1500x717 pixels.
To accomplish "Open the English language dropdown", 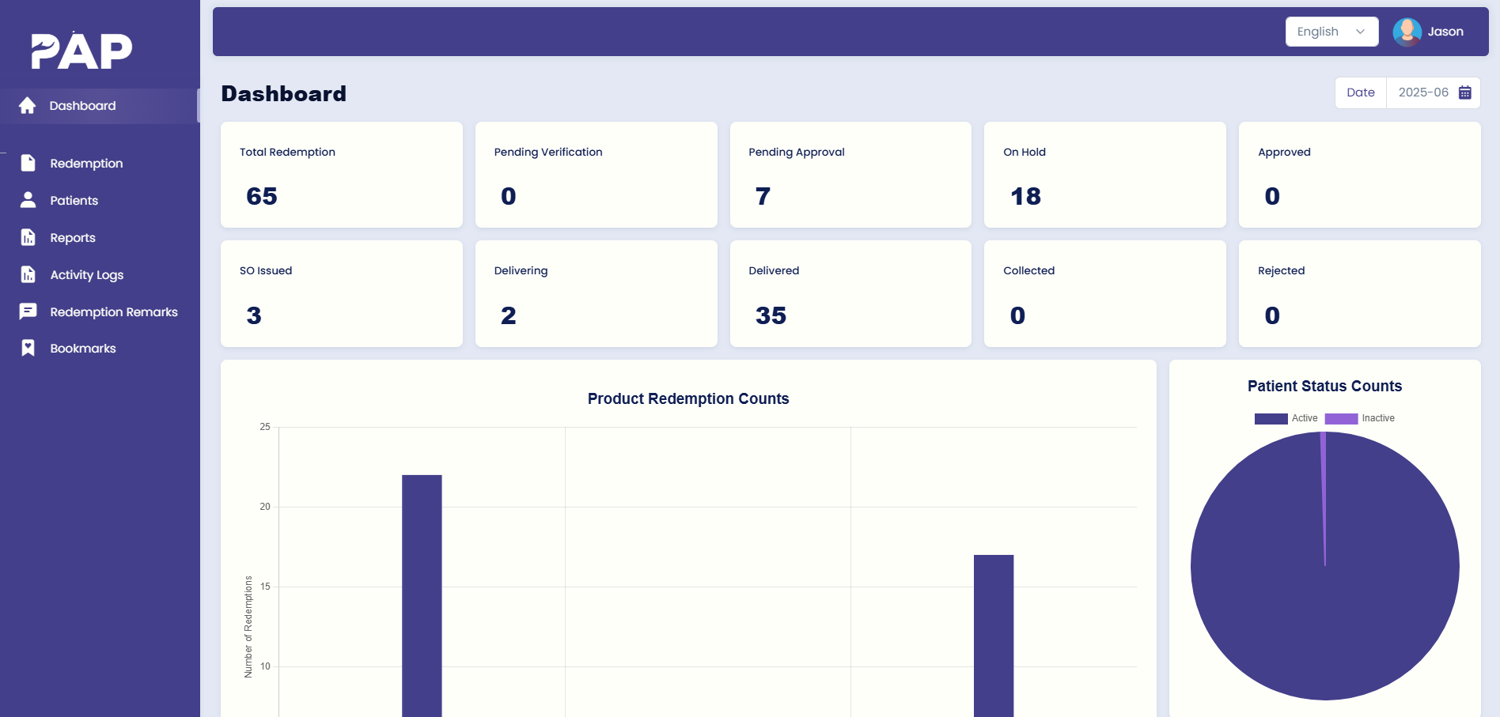I will (1331, 32).
